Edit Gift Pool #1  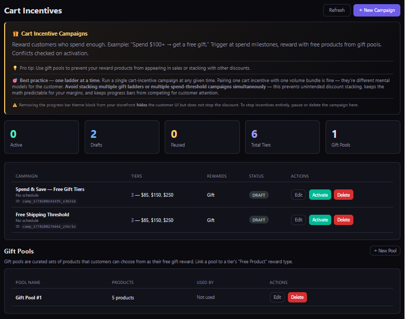[x=278, y=297]
